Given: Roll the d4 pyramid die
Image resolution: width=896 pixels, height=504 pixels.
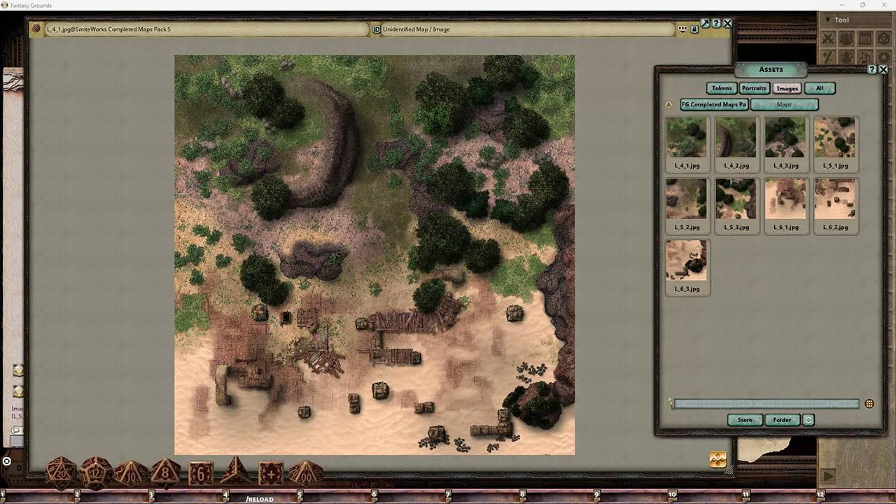Looking at the screenshot, I should click(235, 470).
